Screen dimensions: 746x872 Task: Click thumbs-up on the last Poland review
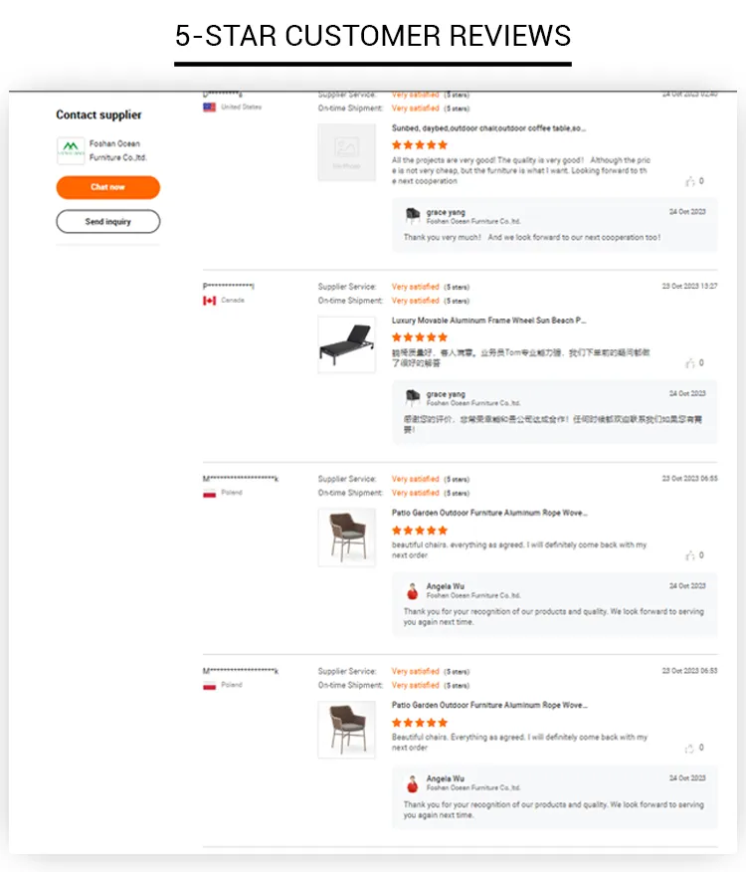coord(690,748)
